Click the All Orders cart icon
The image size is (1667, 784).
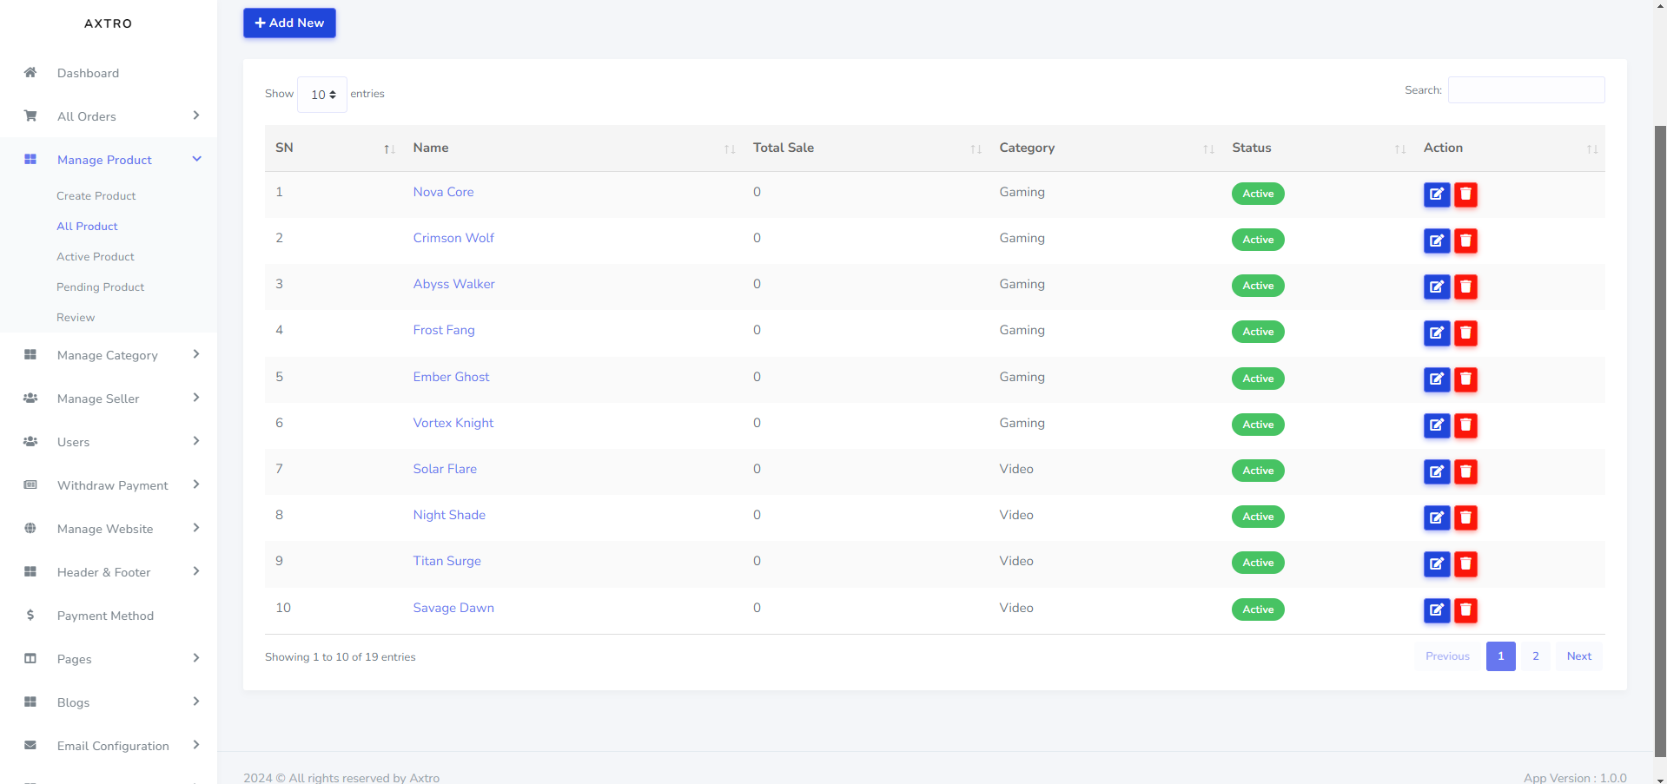coord(30,116)
